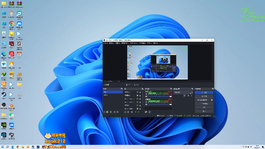Image resolution: width=265 pixels, height=149 pixels.
Task: Toggle visibility eye of the fifth source
Action: (x=137, y=105)
